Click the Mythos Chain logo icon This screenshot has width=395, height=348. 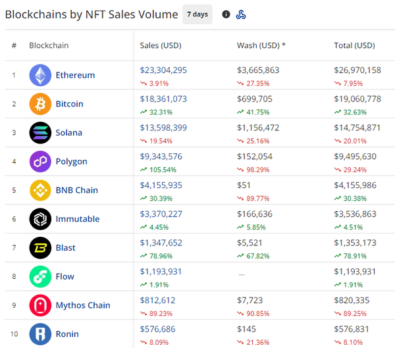(x=40, y=305)
